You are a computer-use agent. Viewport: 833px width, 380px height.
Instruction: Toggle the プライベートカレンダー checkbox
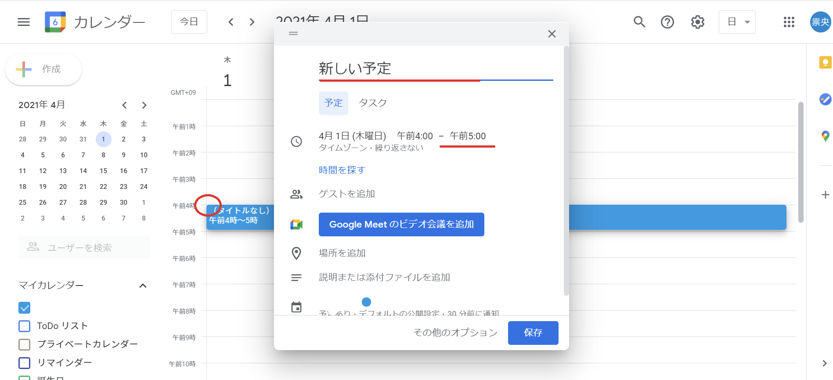[x=25, y=344]
